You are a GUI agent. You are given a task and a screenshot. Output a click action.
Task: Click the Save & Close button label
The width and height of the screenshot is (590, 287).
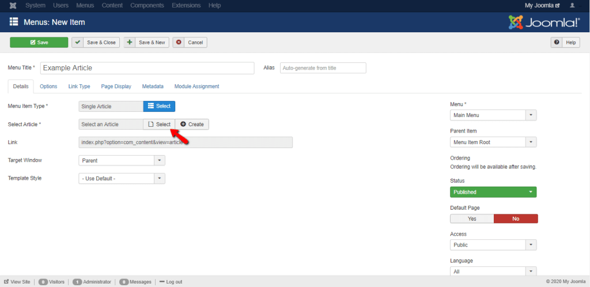coord(101,43)
